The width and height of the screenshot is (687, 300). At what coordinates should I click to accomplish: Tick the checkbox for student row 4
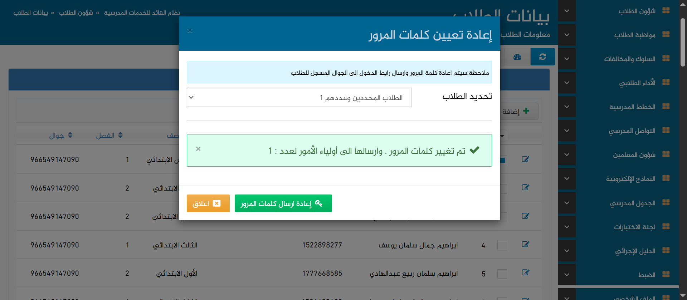tap(502, 245)
